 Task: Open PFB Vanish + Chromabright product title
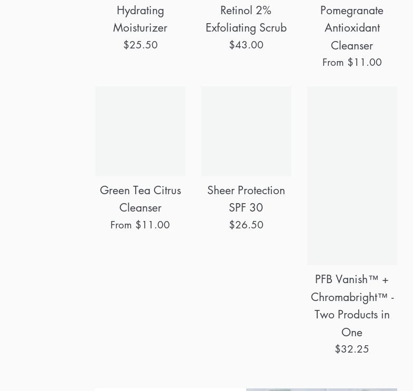pyautogui.click(x=351, y=305)
